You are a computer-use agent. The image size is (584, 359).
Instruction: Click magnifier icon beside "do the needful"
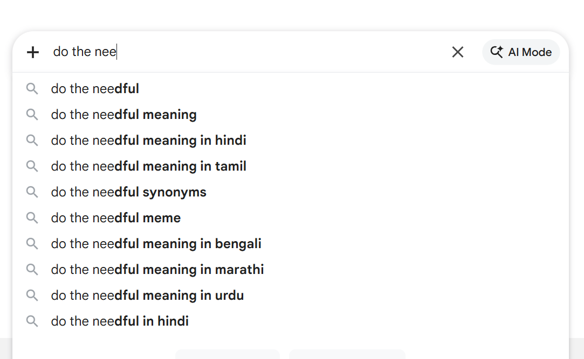32,89
